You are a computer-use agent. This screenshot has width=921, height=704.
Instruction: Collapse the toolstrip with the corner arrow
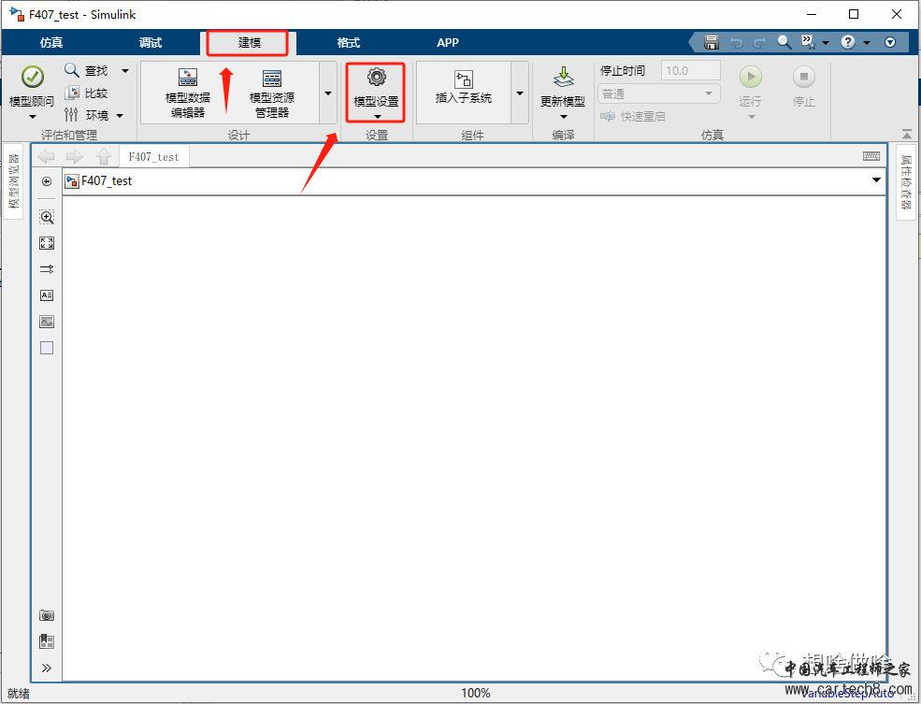[x=907, y=135]
